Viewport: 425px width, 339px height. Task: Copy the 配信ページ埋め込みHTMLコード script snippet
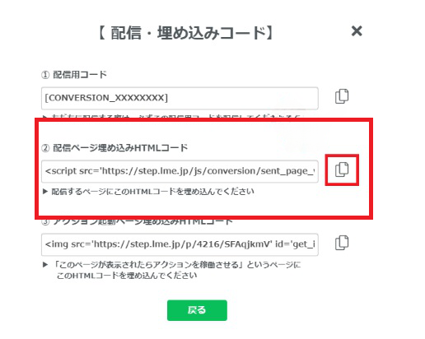tap(342, 169)
